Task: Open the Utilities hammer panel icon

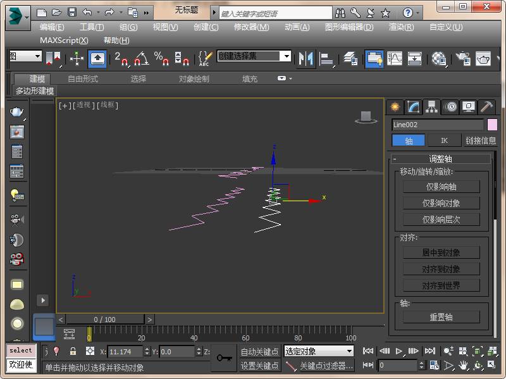Action: pyautogui.click(x=486, y=107)
